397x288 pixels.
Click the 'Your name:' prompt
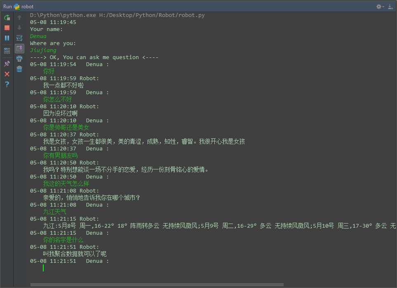(x=46, y=29)
